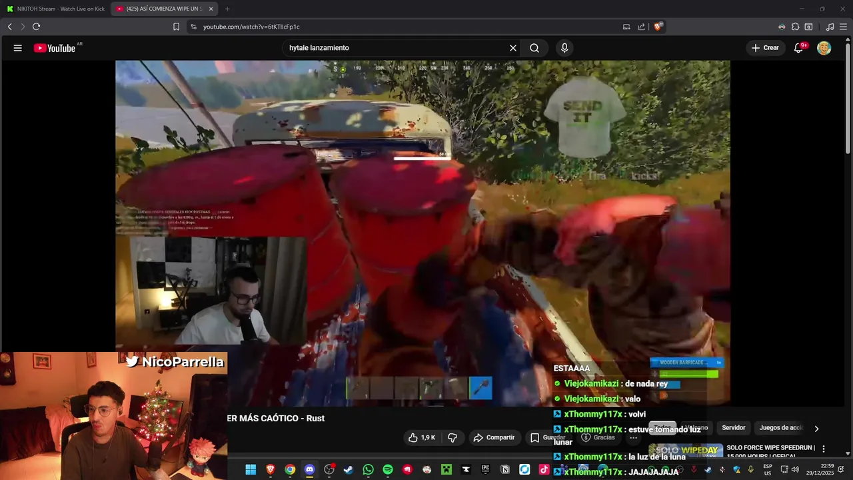The height and width of the screenshot is (480, 853).
Task: Save the video with Guardar
Action: pyautogui.click(x=548, y=437)
